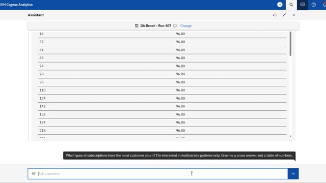Click the Change data source link
The image size is (326, 183).
pyautogui.click(x=186, y=26)
